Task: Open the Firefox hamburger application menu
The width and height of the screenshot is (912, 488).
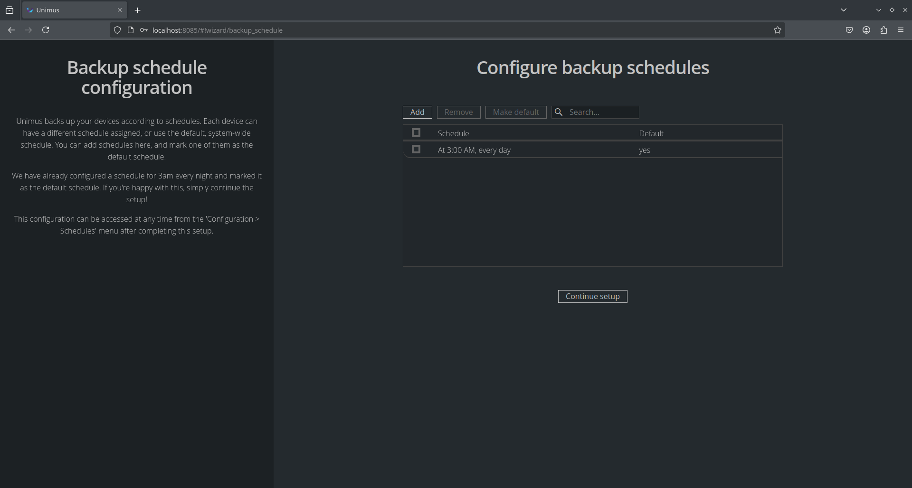Action: tap(900, 30)
